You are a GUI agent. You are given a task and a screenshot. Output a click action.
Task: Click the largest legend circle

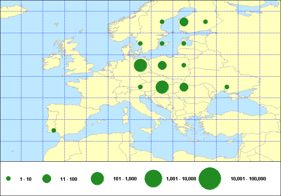pyautogui.click(x=210, y=178)
